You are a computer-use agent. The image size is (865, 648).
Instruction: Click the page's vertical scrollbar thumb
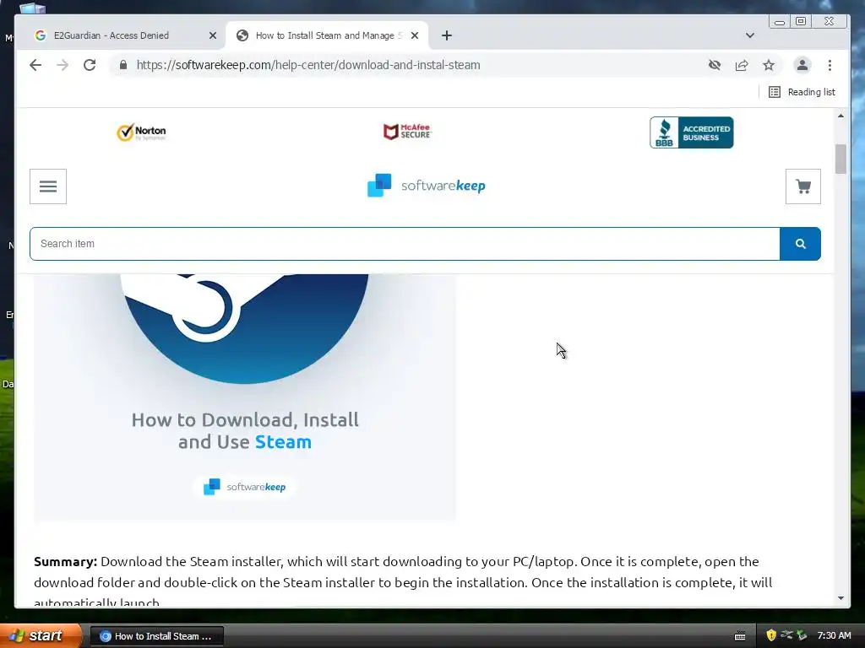841,159
